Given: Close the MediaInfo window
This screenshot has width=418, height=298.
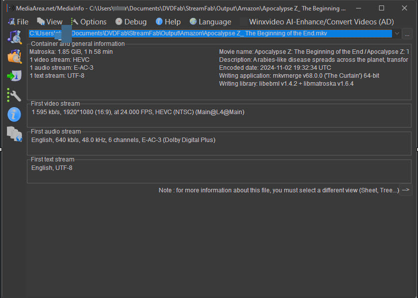Looking at the screenshot, I should 405,8.
